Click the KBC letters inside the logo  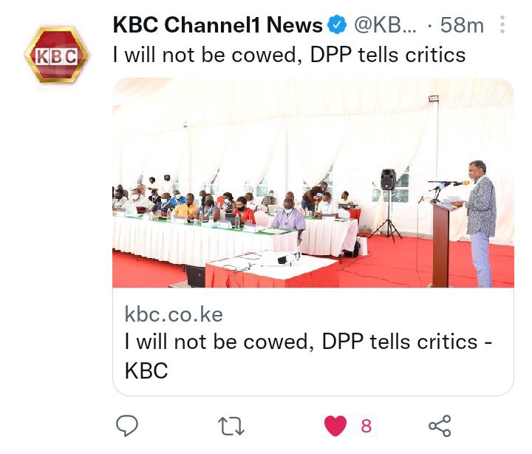point(57,56)
